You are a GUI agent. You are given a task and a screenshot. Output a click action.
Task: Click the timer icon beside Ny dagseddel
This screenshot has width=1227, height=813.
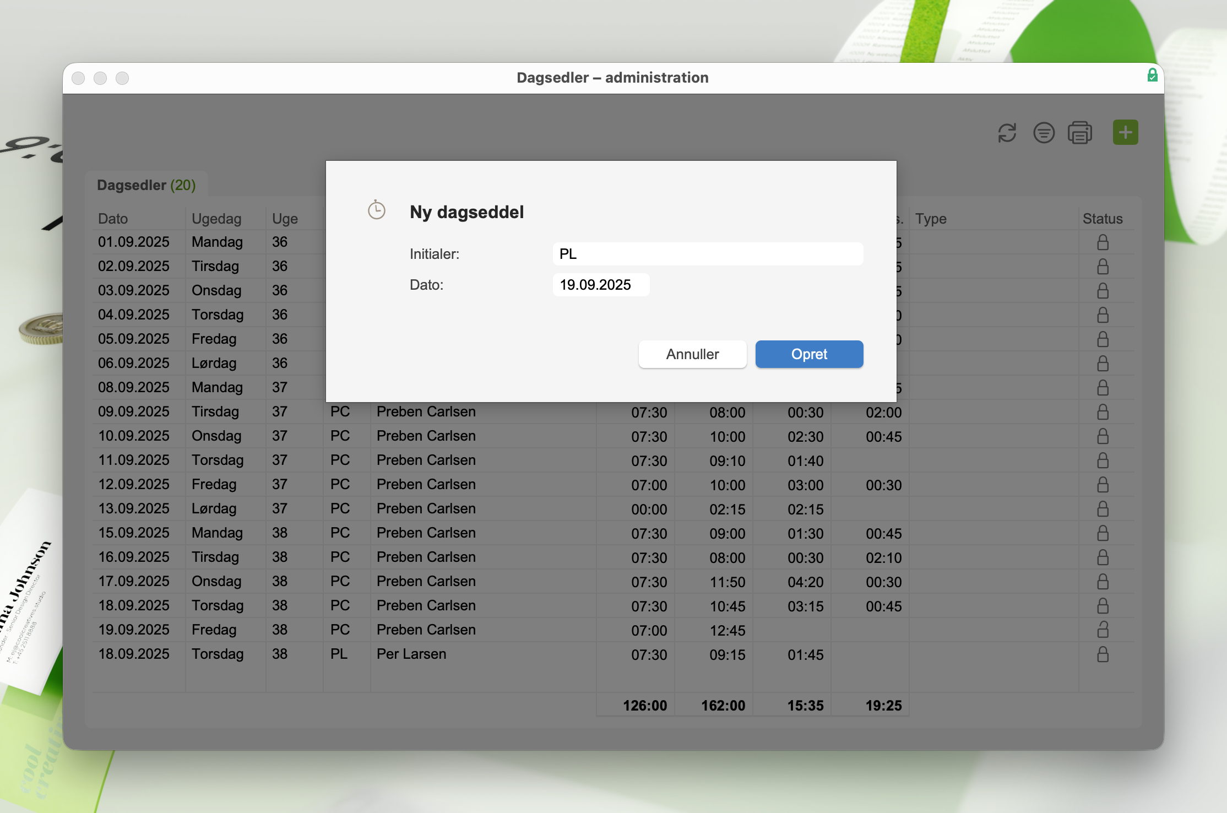pos(377,210)
